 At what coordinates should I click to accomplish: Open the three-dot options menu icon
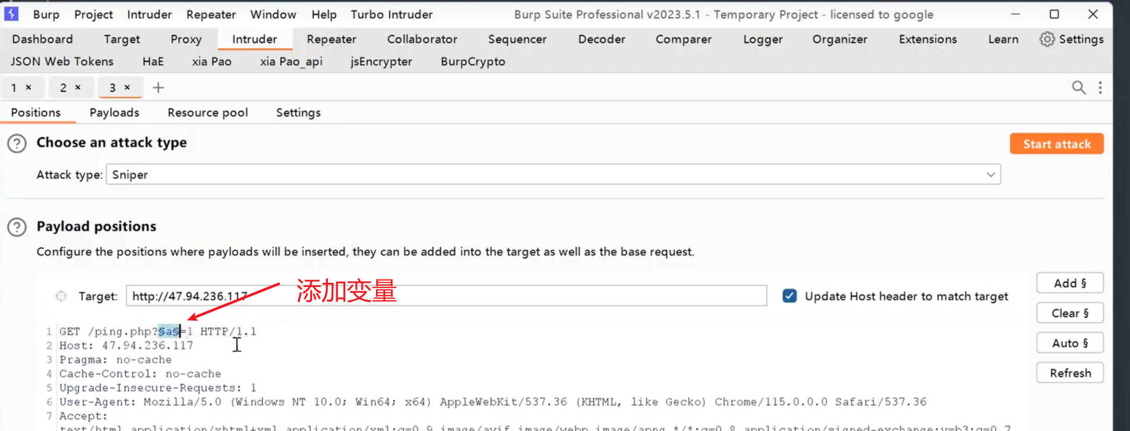1100,88
